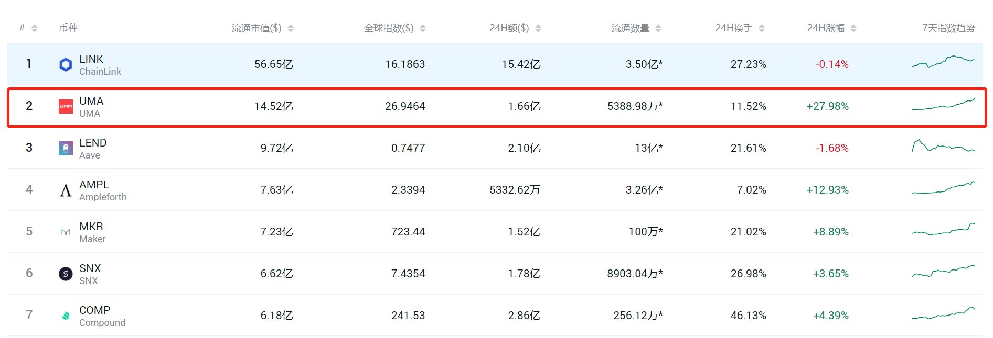Click COMP index value 241.53
This screenshot has height=338, width=993.
pyautogui.click(x=408, y=316)
